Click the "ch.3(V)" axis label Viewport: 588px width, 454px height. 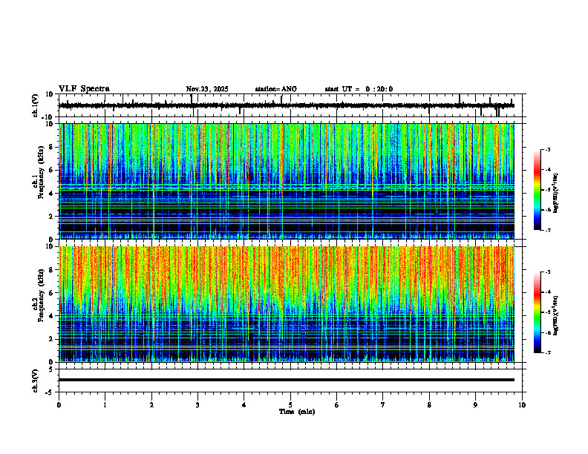[35, 381]
